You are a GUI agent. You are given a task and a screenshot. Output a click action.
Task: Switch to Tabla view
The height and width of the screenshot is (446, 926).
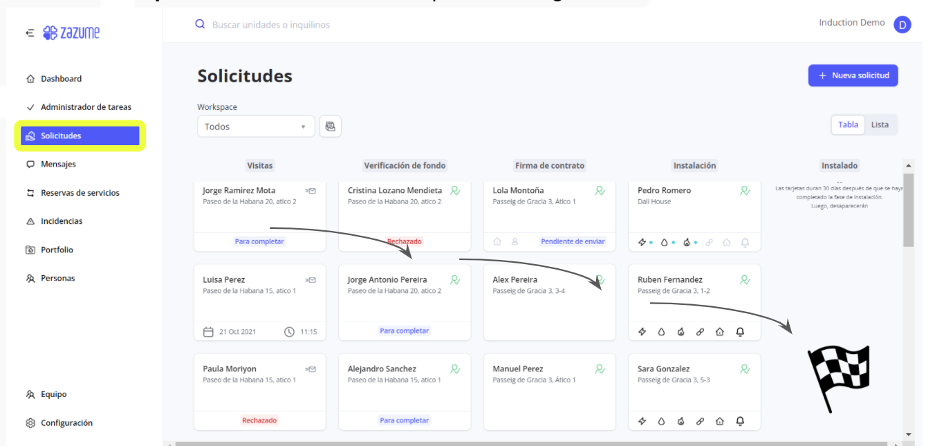(x=848, y=124)
